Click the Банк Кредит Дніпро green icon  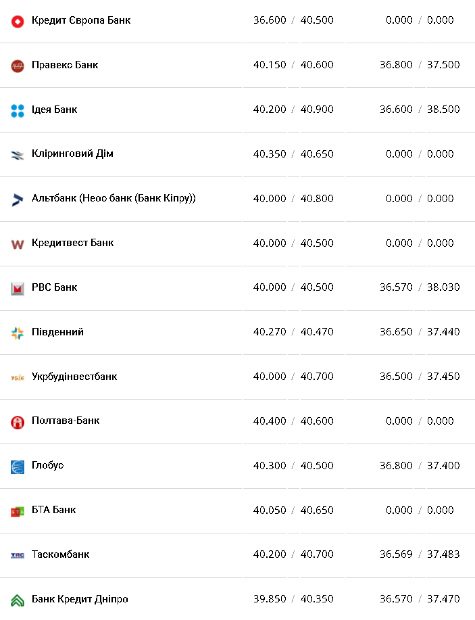coord(18,600)
